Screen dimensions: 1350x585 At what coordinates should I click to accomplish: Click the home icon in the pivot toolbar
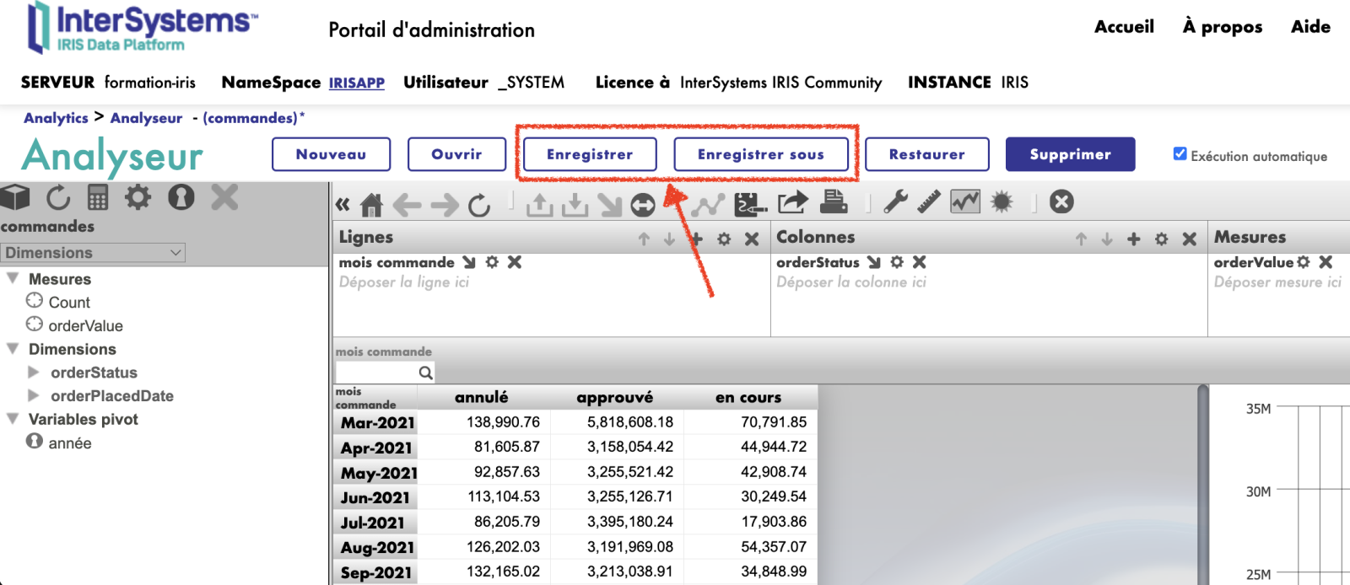371,204
